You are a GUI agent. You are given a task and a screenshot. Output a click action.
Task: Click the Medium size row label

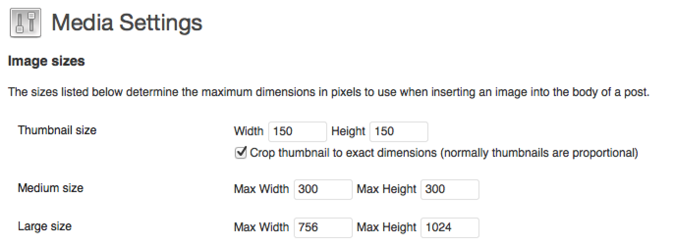[x=51, y=188]
